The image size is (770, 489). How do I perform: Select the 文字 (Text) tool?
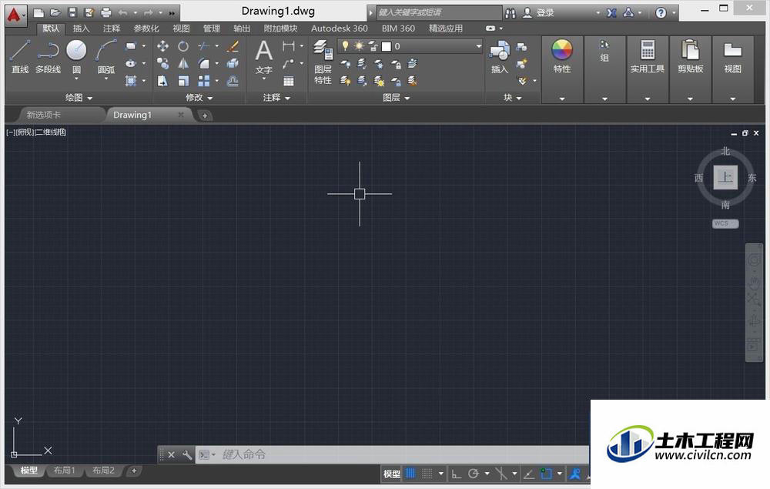263,57
